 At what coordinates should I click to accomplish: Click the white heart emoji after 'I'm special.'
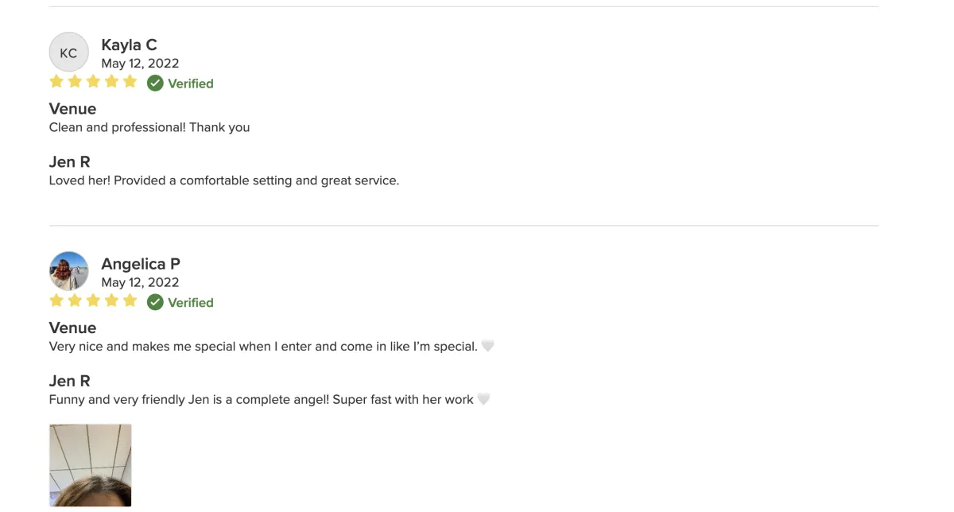tap(487, 346)
